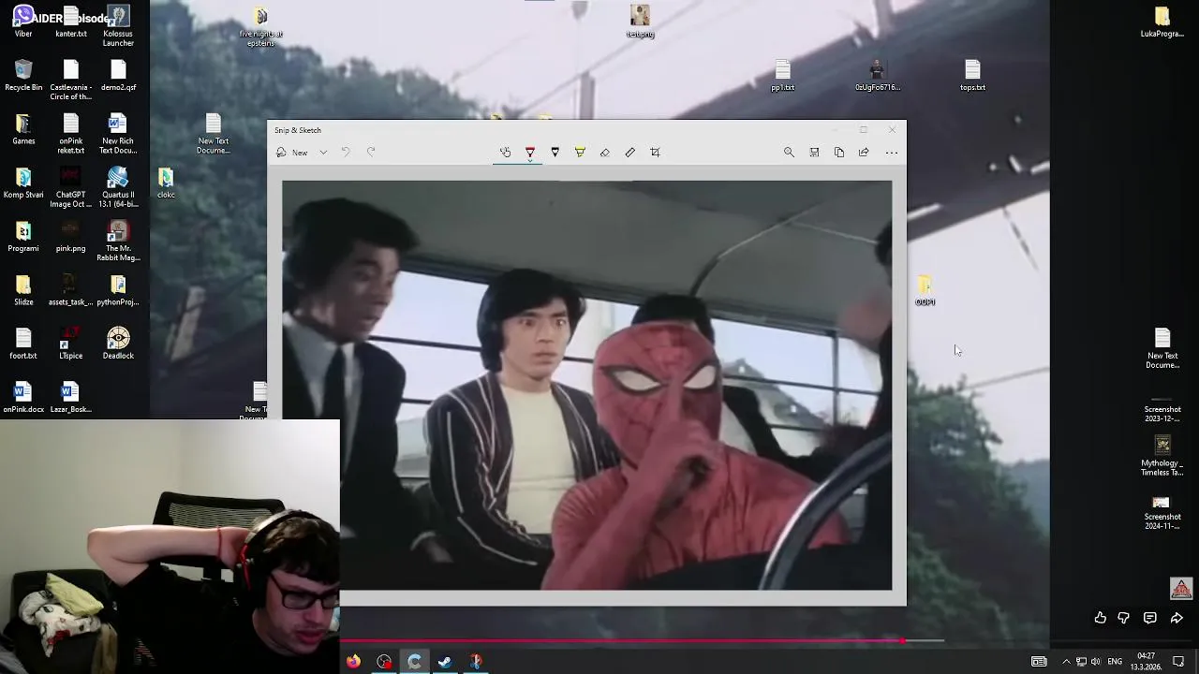Select the Mythology Timeless Ta desktop file

pyautogui.click(x=1162, y=457)
